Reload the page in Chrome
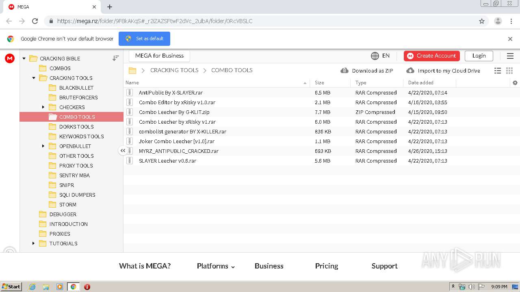The width and height of the screenshot is (520, 292). click(x=35, y=21)
